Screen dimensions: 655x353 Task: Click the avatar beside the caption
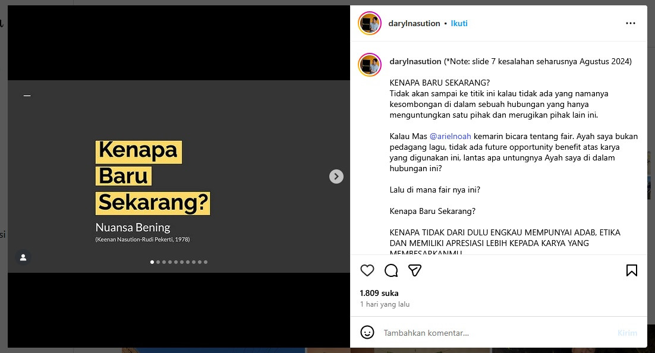[x=370, y=65]
